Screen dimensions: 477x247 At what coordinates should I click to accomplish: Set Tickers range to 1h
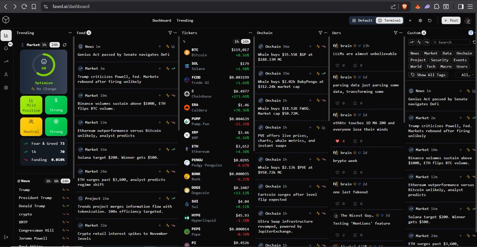pyautogui.click(x=237, y=41)
